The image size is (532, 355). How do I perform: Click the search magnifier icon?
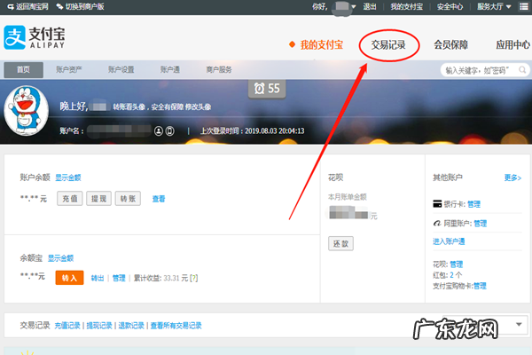click(522, 70)
